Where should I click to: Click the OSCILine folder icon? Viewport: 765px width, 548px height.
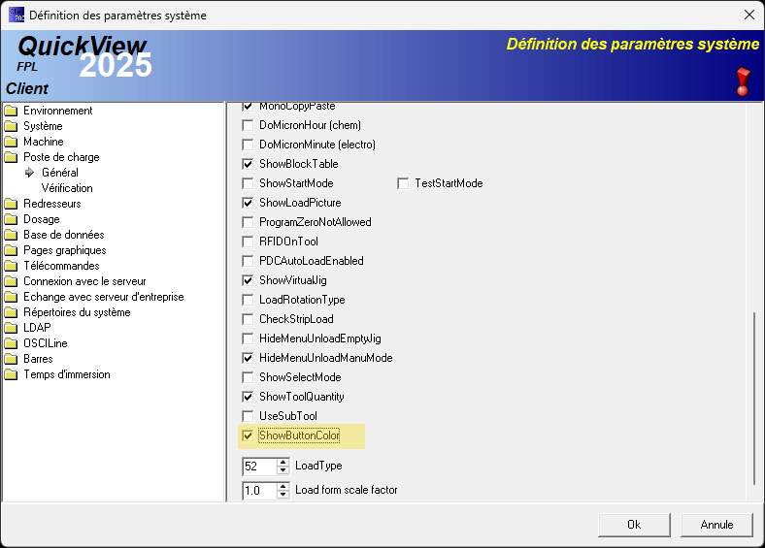(11, 343)
